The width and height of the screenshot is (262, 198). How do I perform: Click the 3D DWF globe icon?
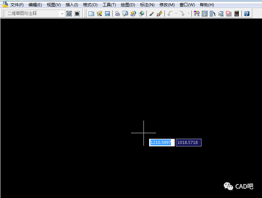[141, 14]
